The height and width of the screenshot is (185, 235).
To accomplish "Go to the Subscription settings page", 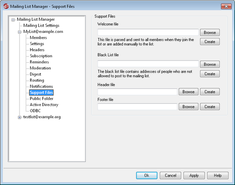I will pos(41,56).
